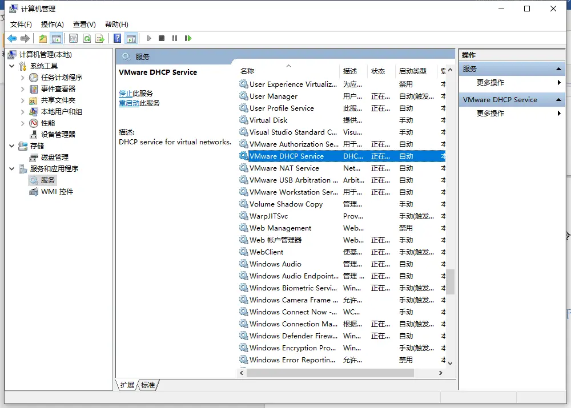Image resolution: width=571 pixels, height=408 pixels.
Task: Open the 文件(F) menu
Action: click(21, 25)
